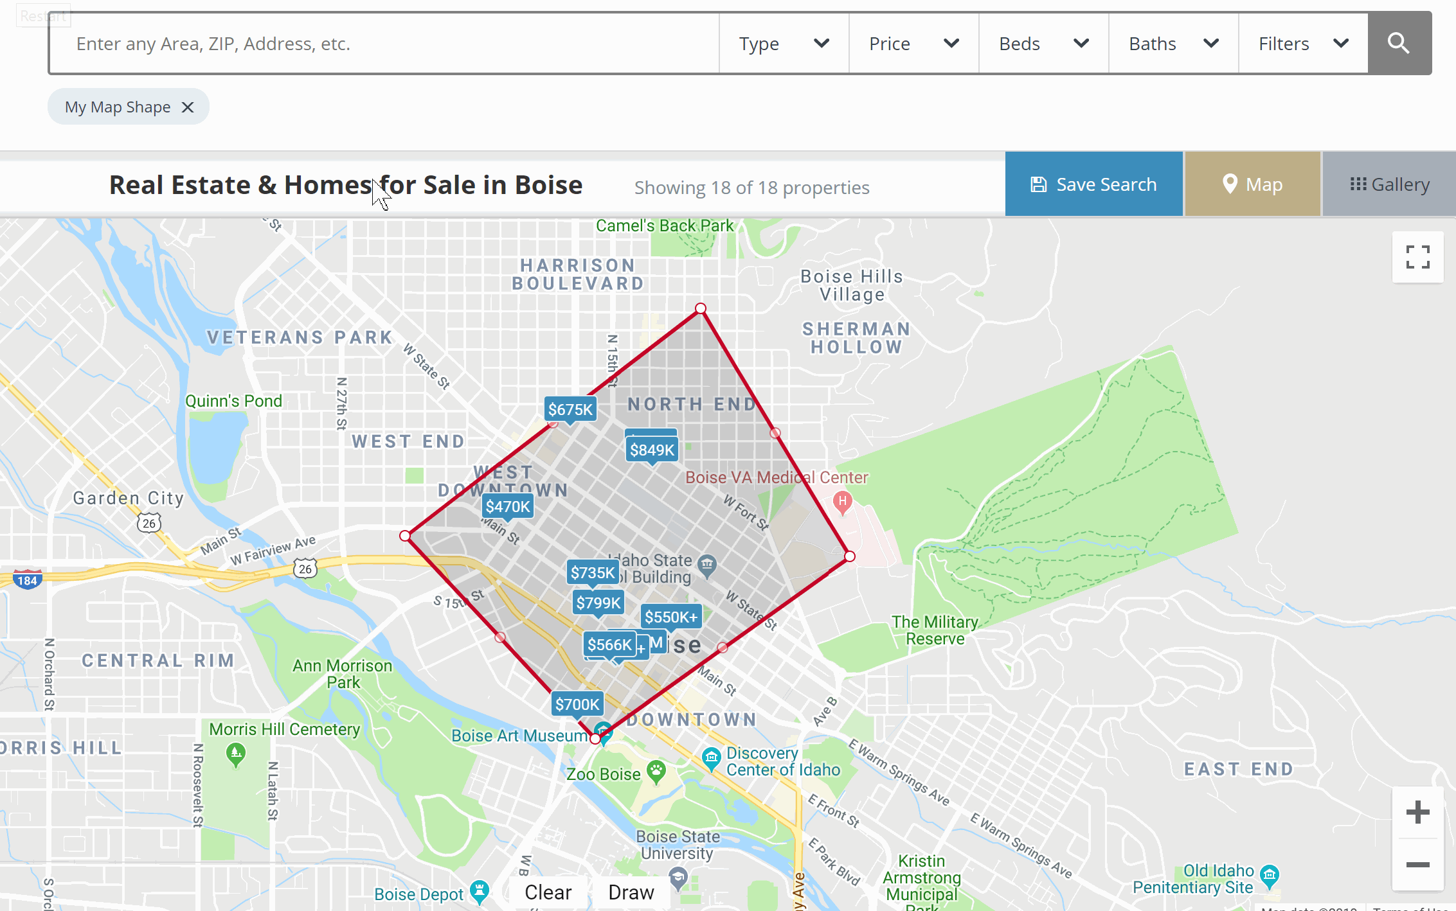Image resolution: width=1456 pixels, height=911 pixels.
Task: Expand the Baths dropdown menu
Action: [x=1173, y=44]
